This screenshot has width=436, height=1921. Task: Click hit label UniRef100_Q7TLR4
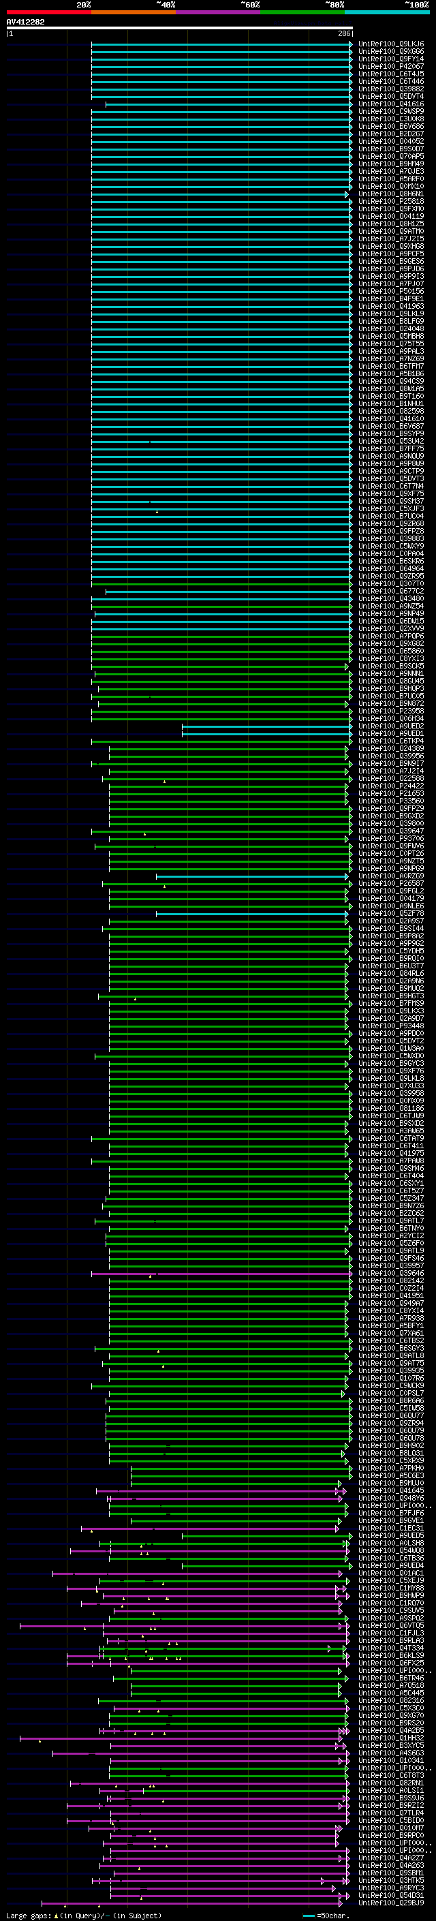(x=391, y=1812)
